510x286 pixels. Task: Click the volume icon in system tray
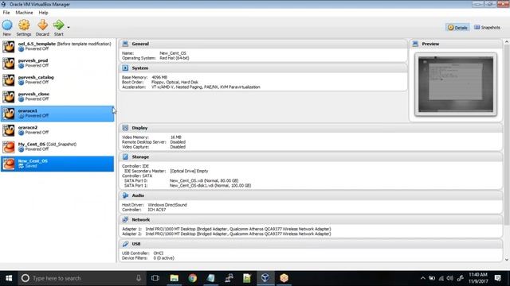450,278
